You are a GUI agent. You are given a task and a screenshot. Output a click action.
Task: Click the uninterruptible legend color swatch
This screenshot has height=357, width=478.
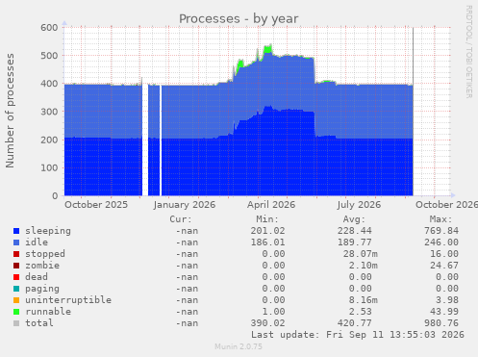(16, 300)
